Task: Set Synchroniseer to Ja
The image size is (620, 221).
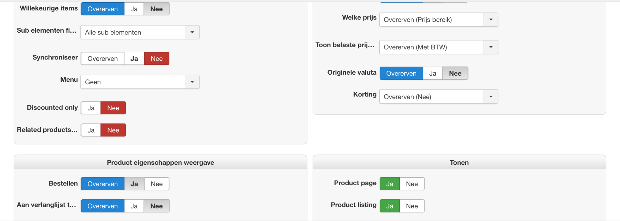Action: (134, 59)
